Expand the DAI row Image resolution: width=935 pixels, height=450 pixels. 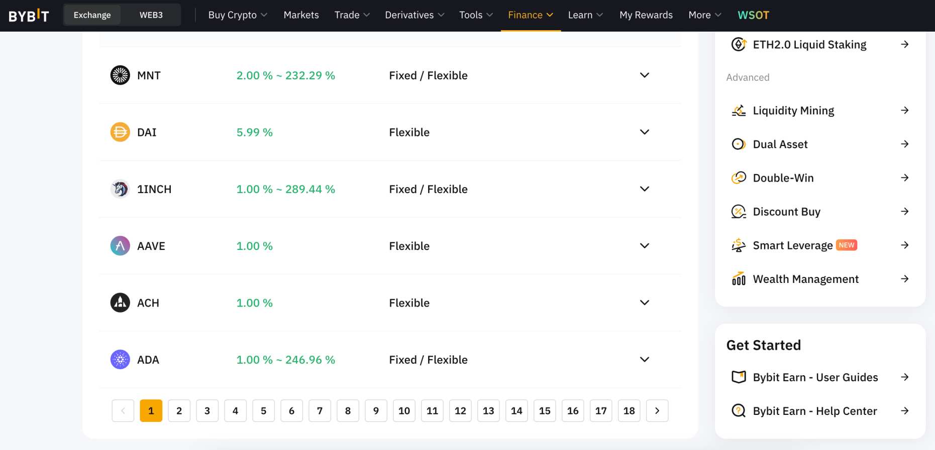pos(645,132)
